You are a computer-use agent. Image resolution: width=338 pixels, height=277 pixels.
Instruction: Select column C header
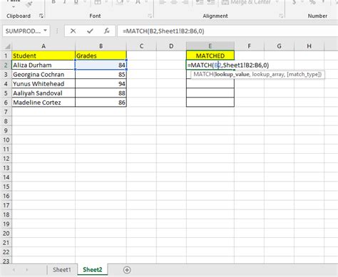141,46
